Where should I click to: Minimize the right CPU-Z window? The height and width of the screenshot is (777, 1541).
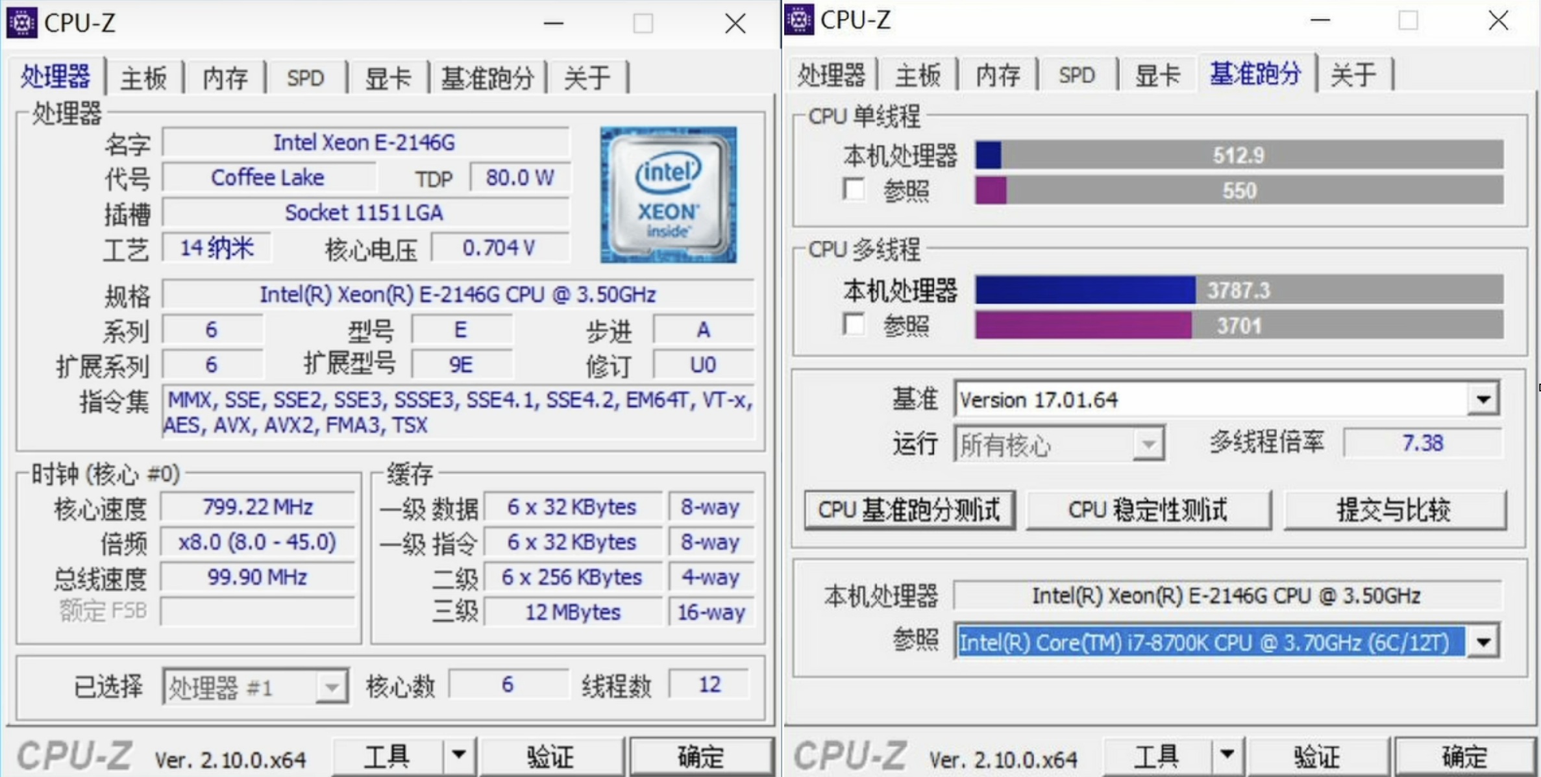1320,20
